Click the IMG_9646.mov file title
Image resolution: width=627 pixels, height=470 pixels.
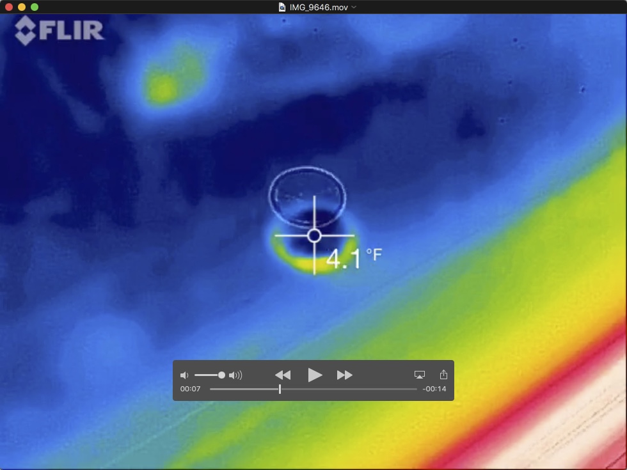pyautogui.click(x=319, y=7)
